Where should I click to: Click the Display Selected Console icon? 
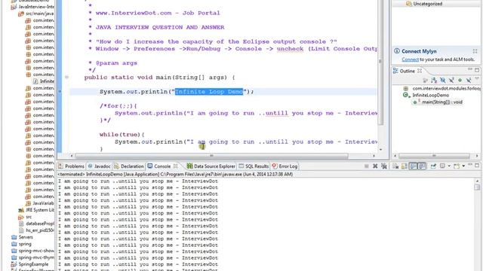pos(443,166)
